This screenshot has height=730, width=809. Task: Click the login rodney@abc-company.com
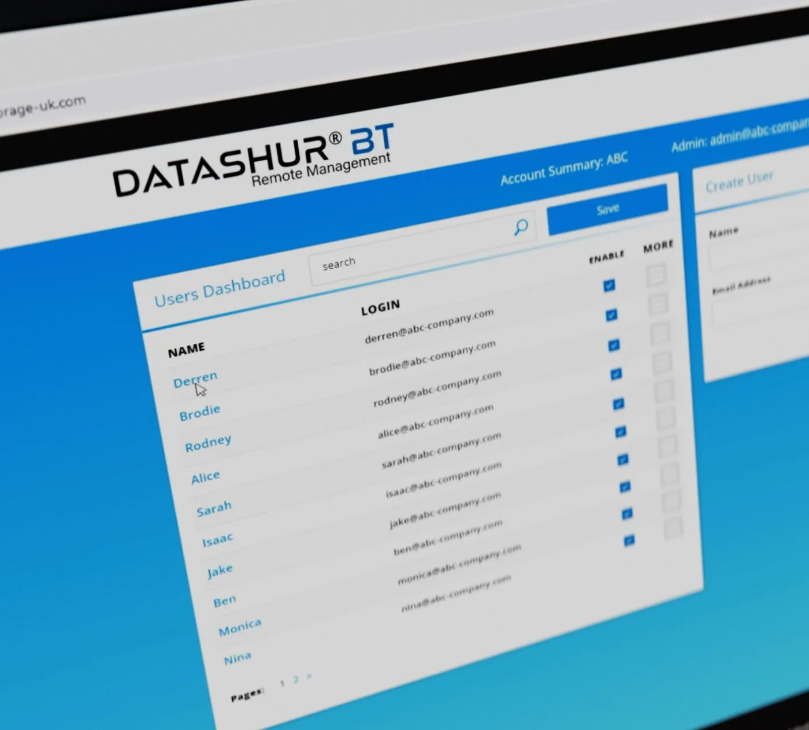[437, 388]
